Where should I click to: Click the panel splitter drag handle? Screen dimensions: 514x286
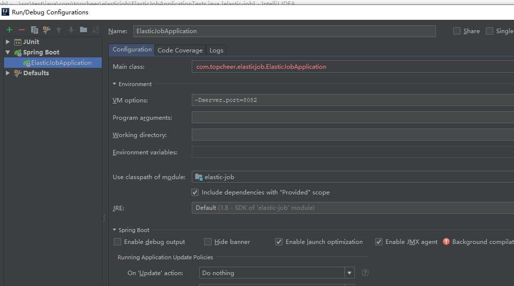(104, 217)
